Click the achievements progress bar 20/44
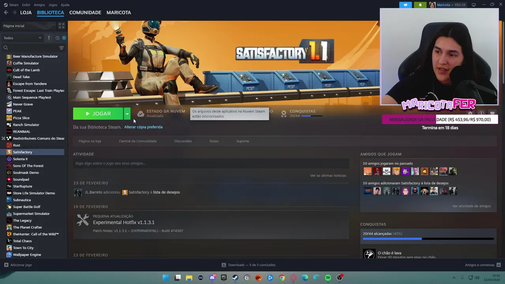 (428, 239)
